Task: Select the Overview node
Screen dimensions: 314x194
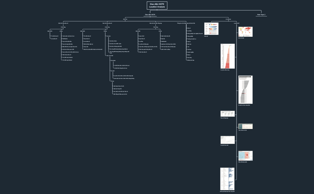Action: coord(109,36)
